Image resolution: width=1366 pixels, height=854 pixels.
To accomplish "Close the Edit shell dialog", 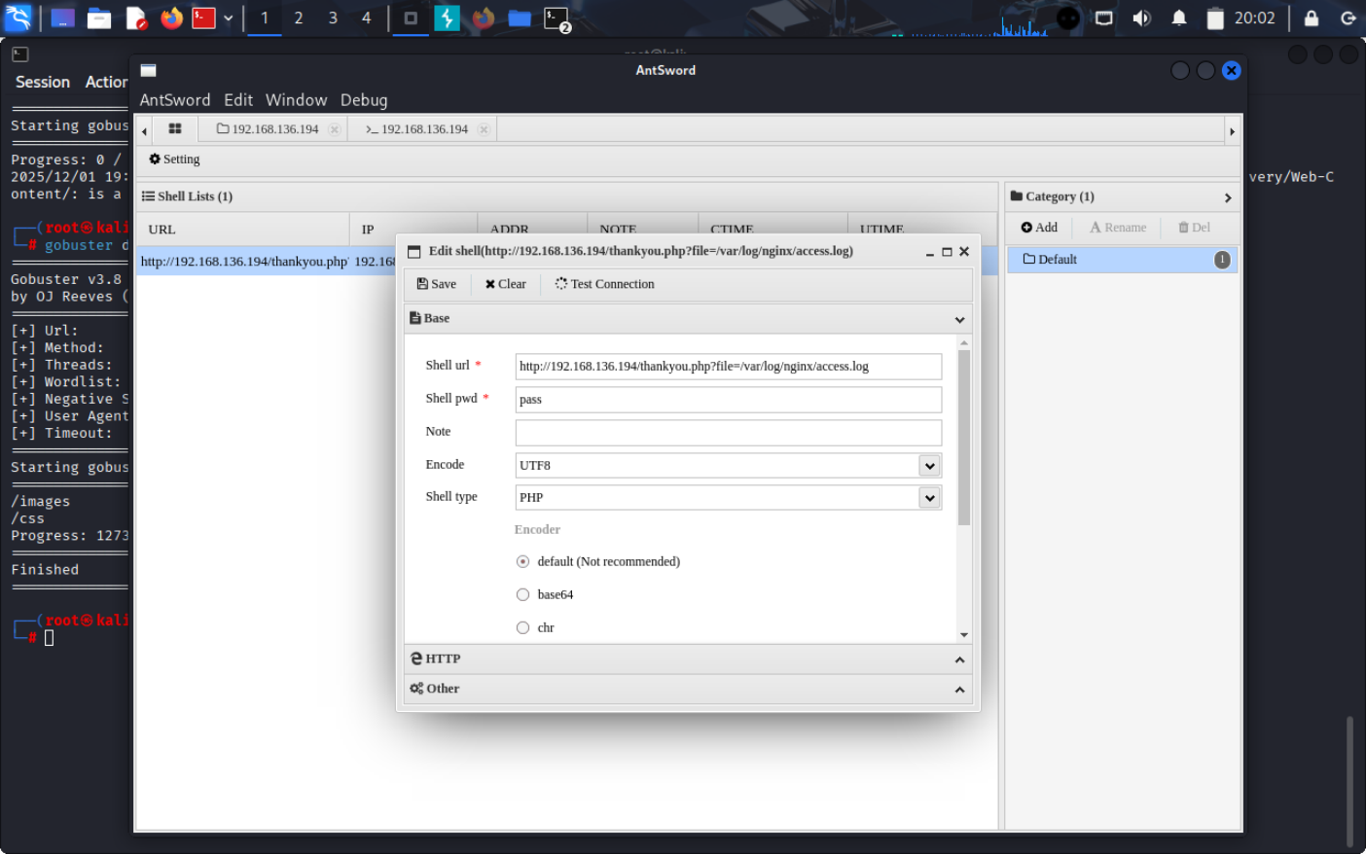I will [x=964, y=252].
